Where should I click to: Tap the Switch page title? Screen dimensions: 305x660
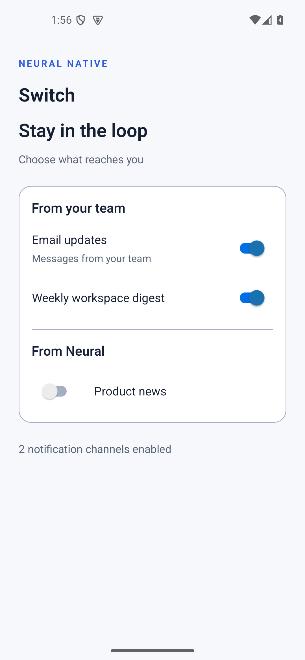click(x=47, y=95)
